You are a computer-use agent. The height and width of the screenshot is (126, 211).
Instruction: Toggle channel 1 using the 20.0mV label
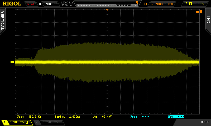[16, 122]
